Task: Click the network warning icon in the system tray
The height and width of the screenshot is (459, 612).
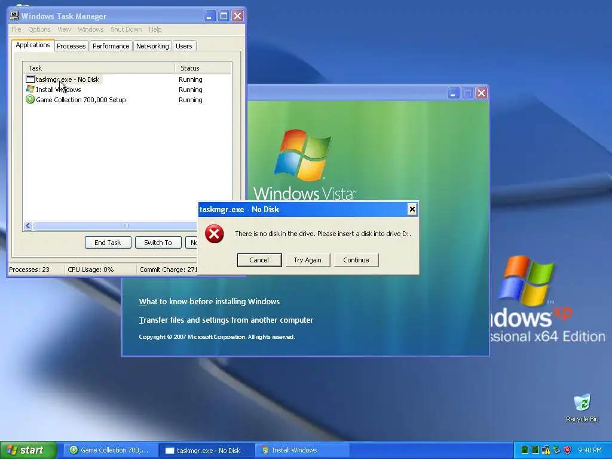Action: point(546,450)
